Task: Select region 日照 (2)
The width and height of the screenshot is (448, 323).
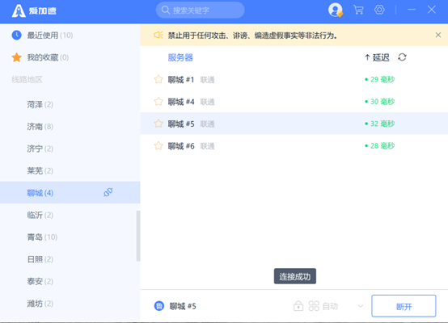Action: (70, 259)
